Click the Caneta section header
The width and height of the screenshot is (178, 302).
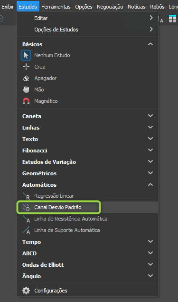32,116
